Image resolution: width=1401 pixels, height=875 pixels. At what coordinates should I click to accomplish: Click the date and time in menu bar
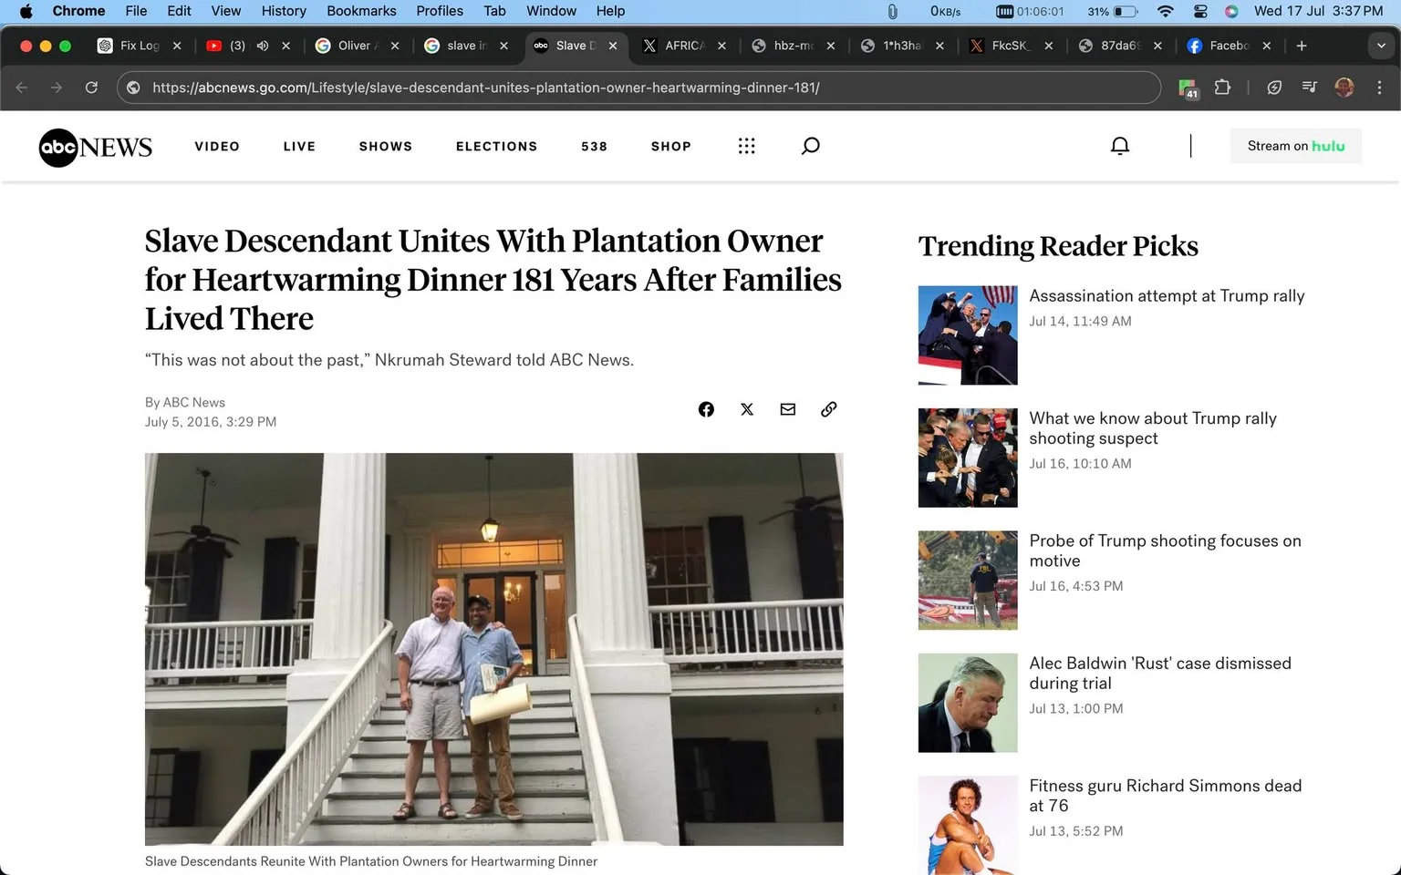(x=1318, y=11)
